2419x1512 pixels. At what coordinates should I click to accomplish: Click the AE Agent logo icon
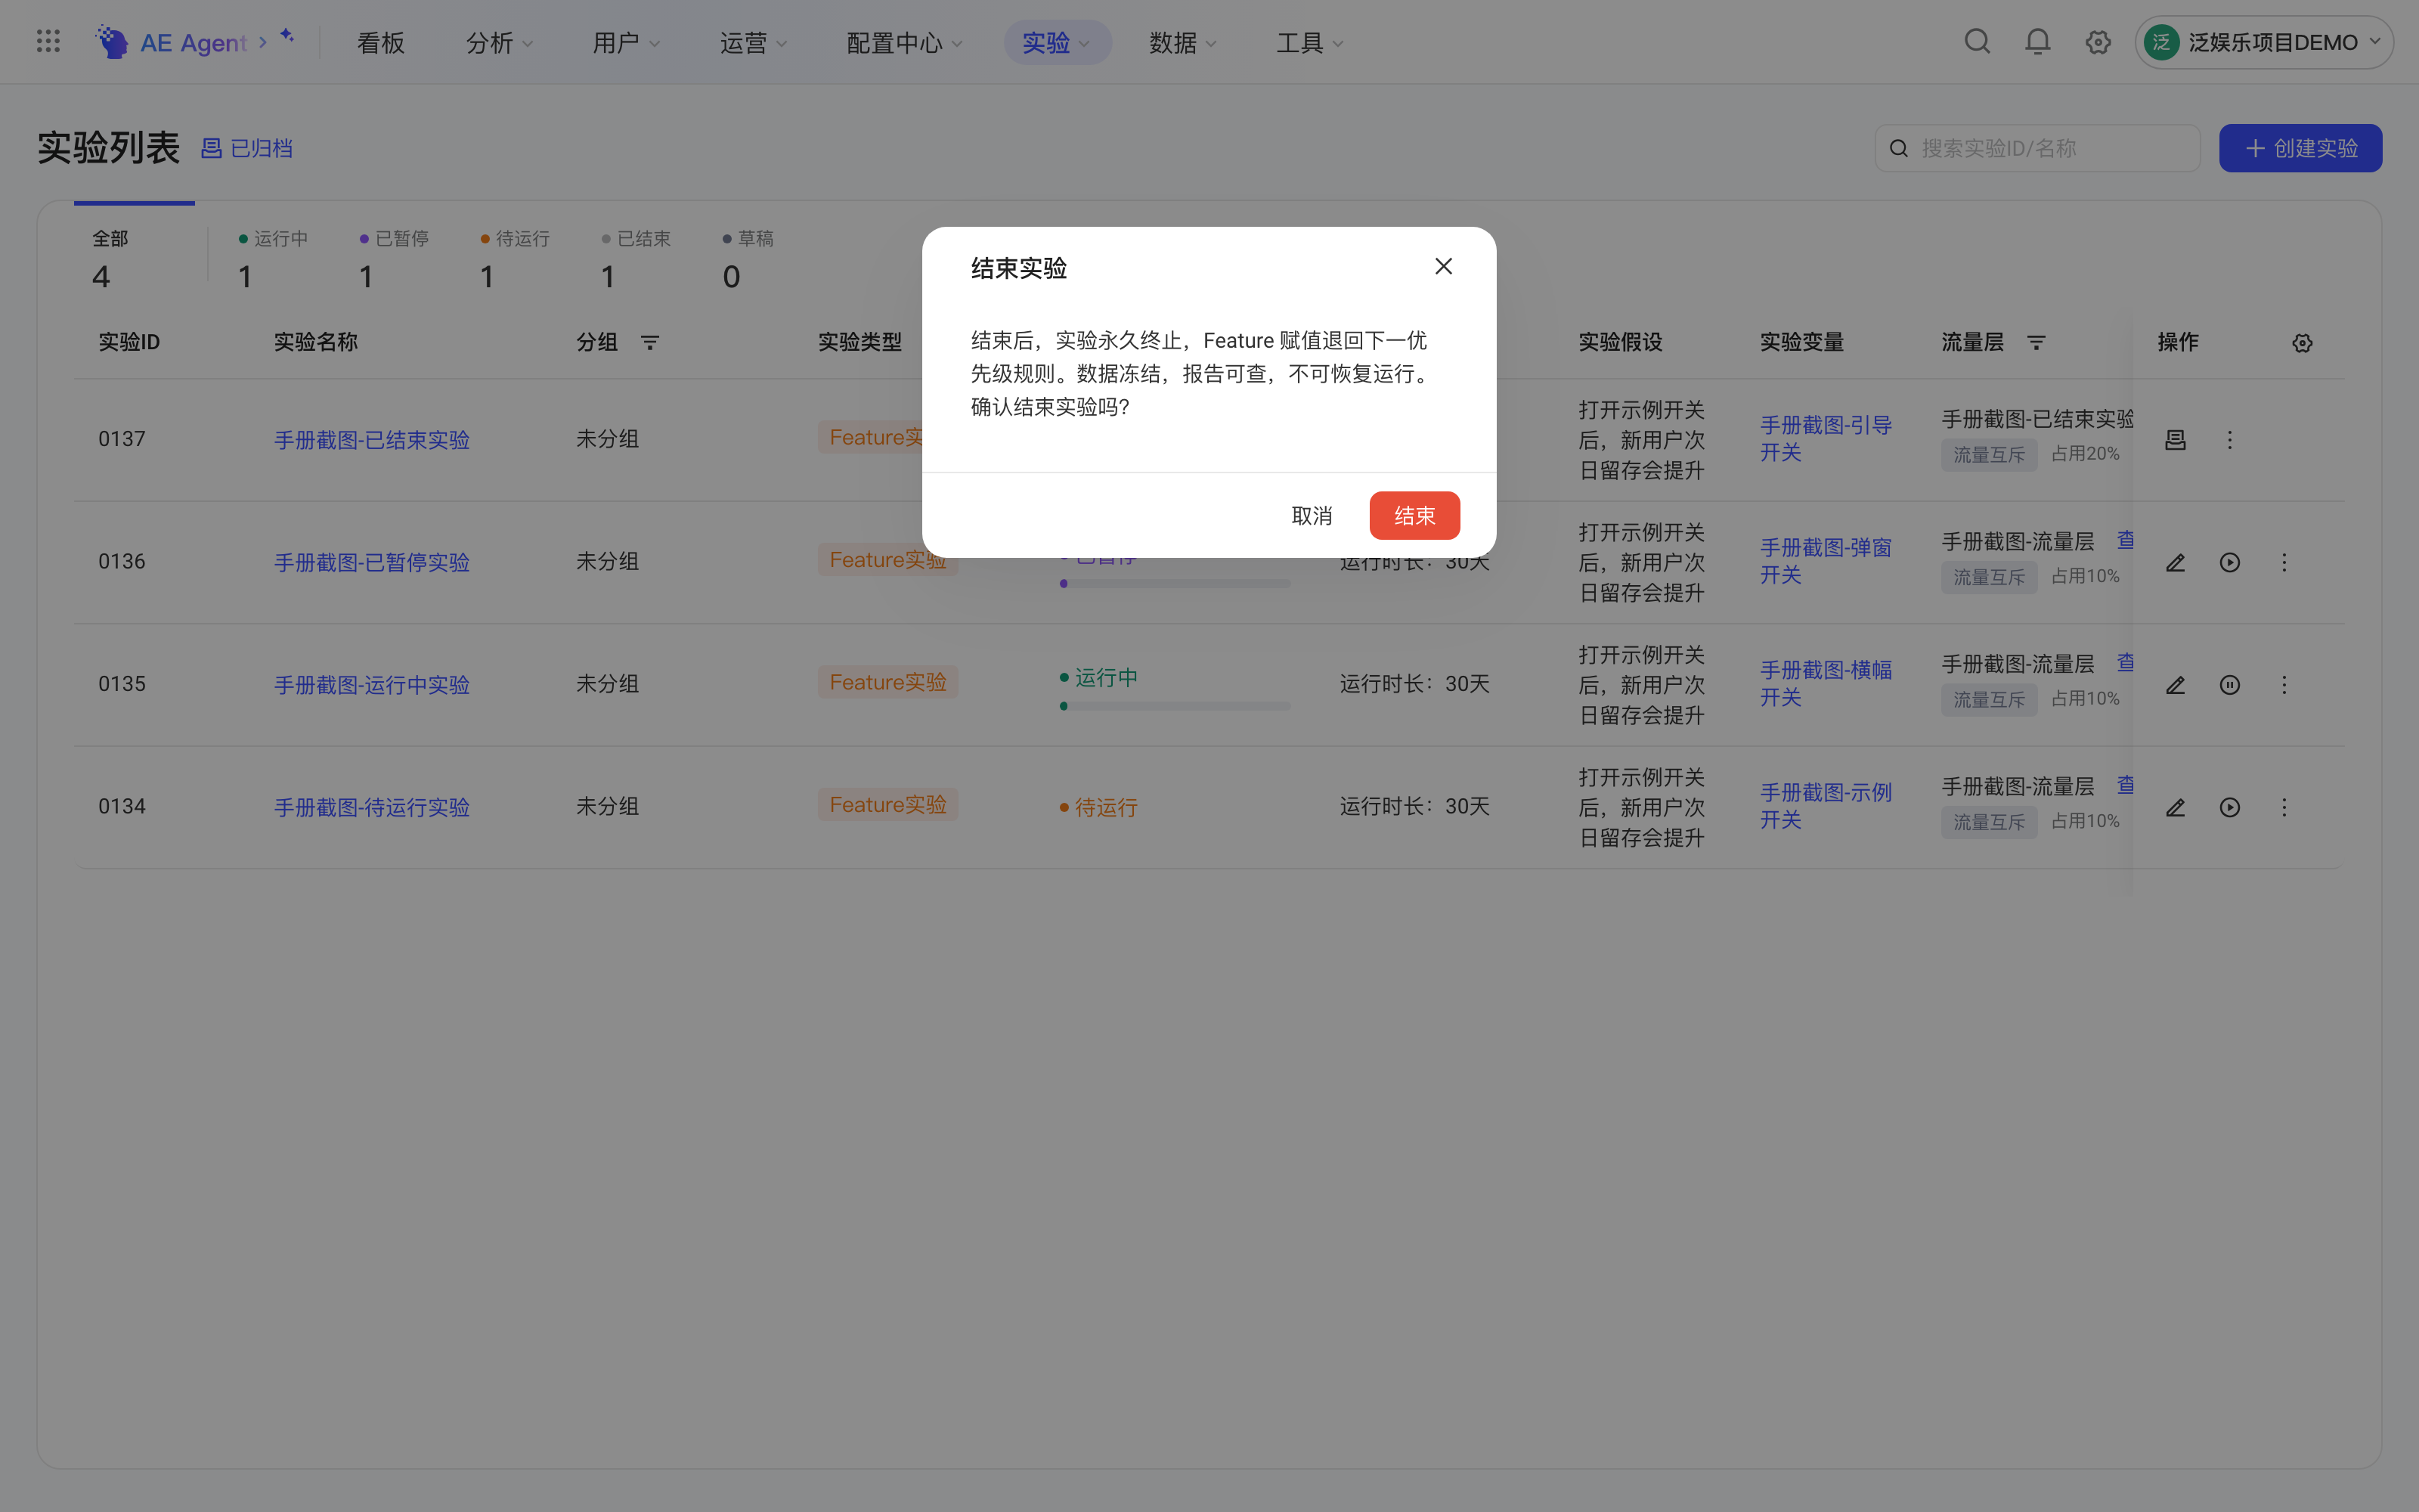[x=112, y=42]
